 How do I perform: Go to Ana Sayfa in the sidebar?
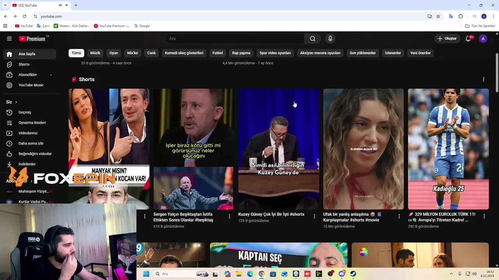click(x=30, y=54)
